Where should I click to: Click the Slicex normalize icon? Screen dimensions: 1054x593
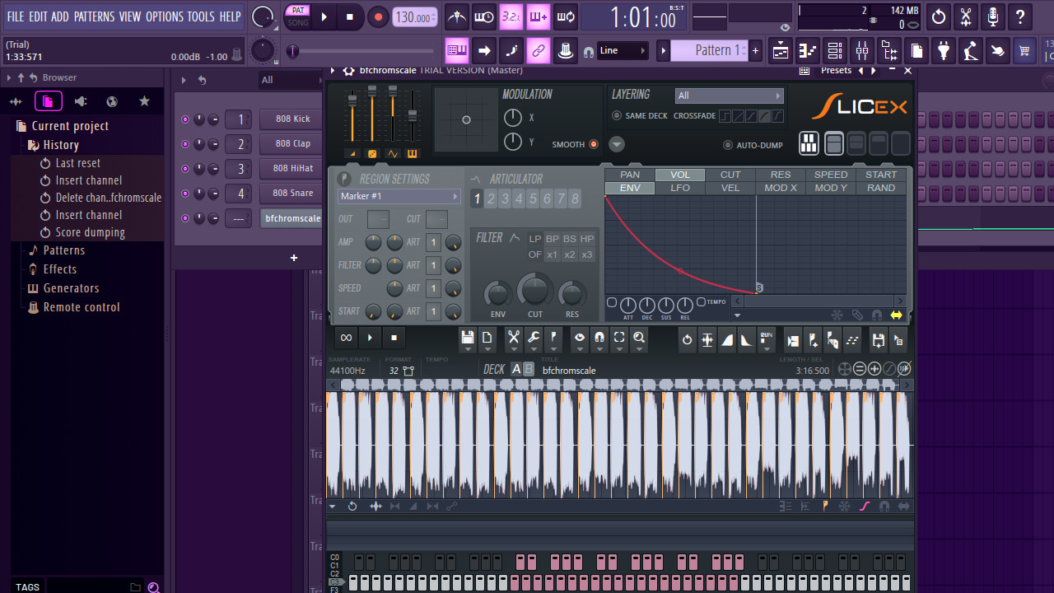click(x=707, y=339)
